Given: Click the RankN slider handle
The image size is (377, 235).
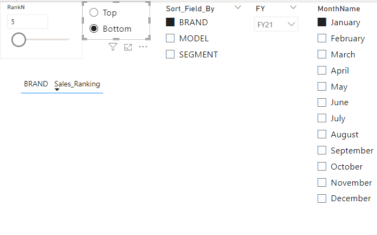Looking at the screenshot, I should 19,40.
